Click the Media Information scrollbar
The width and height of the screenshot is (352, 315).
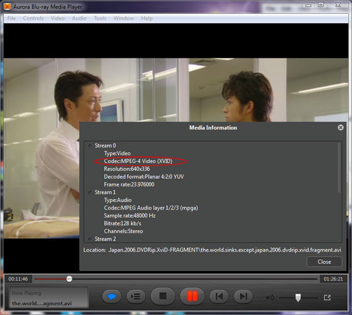[x=339, y=168]
